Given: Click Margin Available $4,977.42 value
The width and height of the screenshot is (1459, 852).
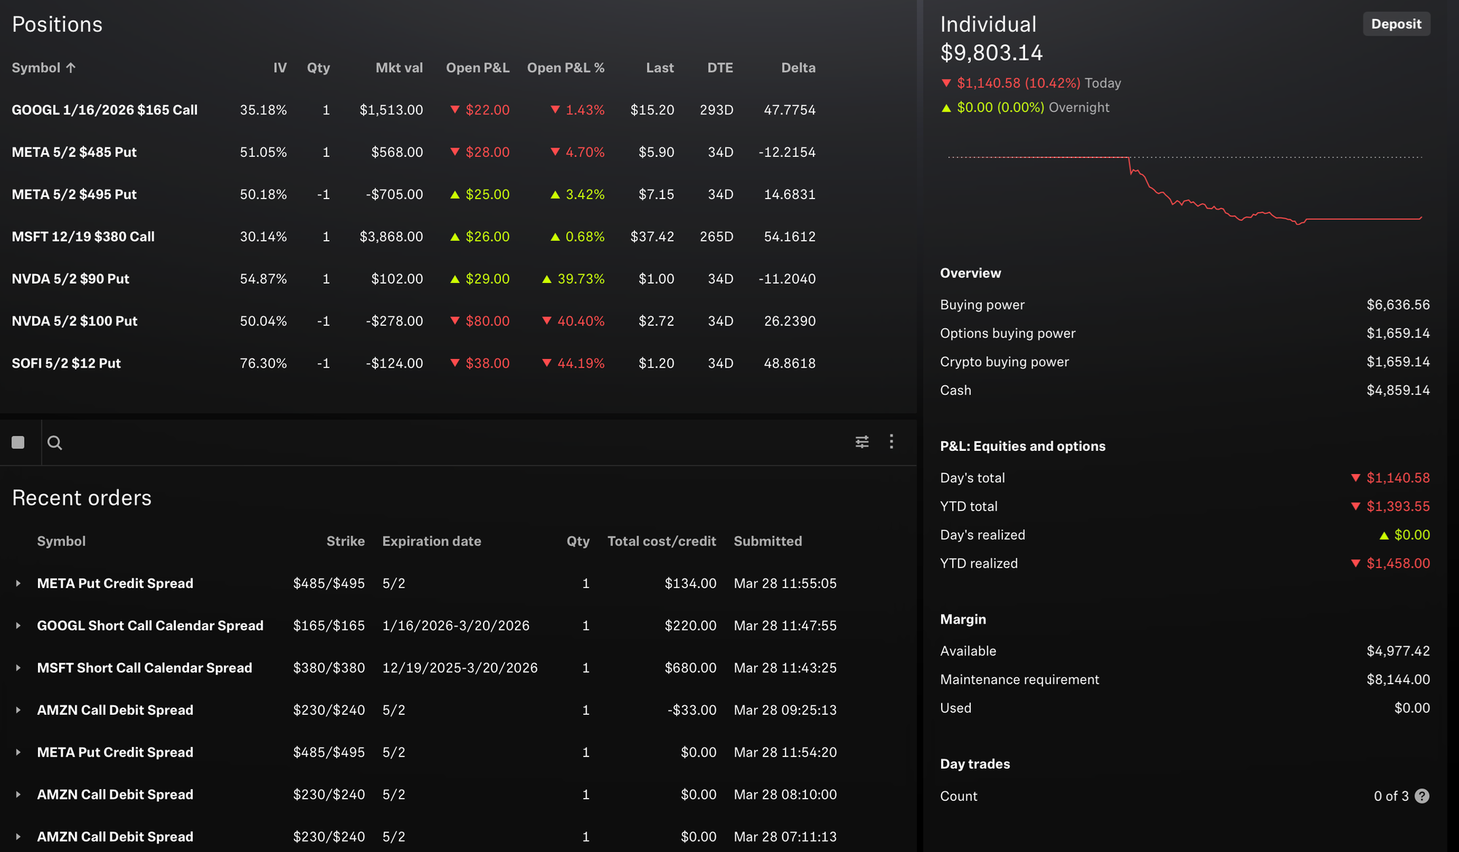Looking at the screenshot, I should [x=1398, y=651].
